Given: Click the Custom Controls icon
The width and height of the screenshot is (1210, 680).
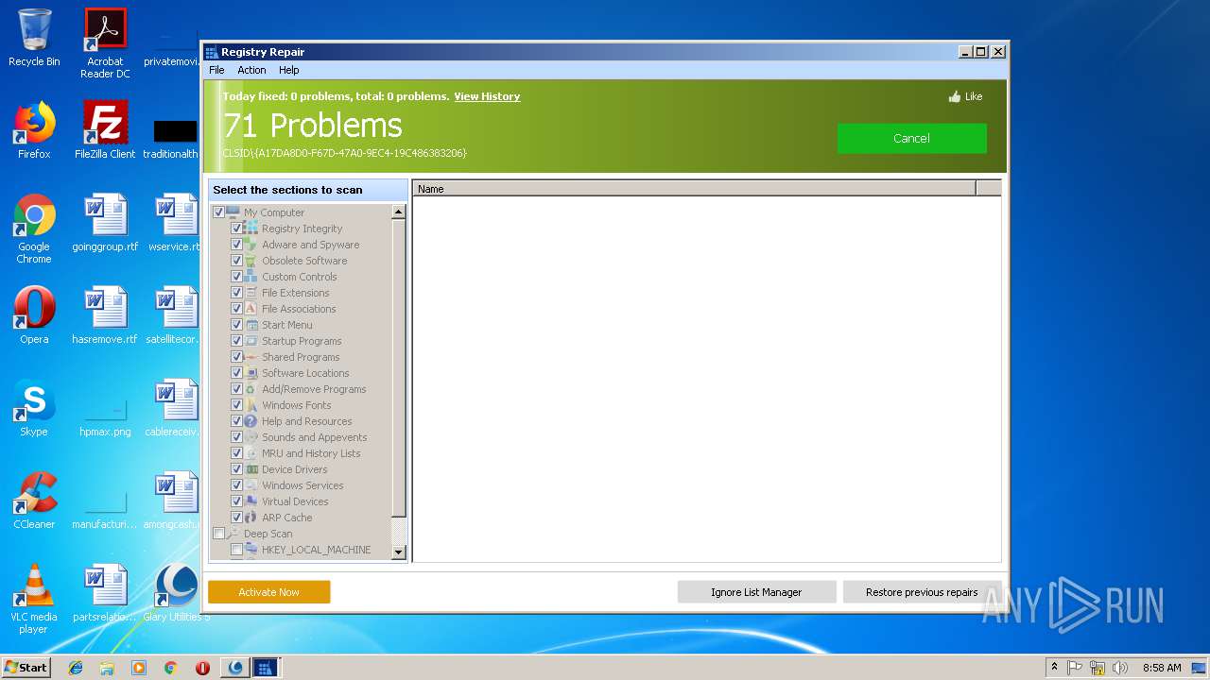Looking at the screenshot, I should click(251, 277).
